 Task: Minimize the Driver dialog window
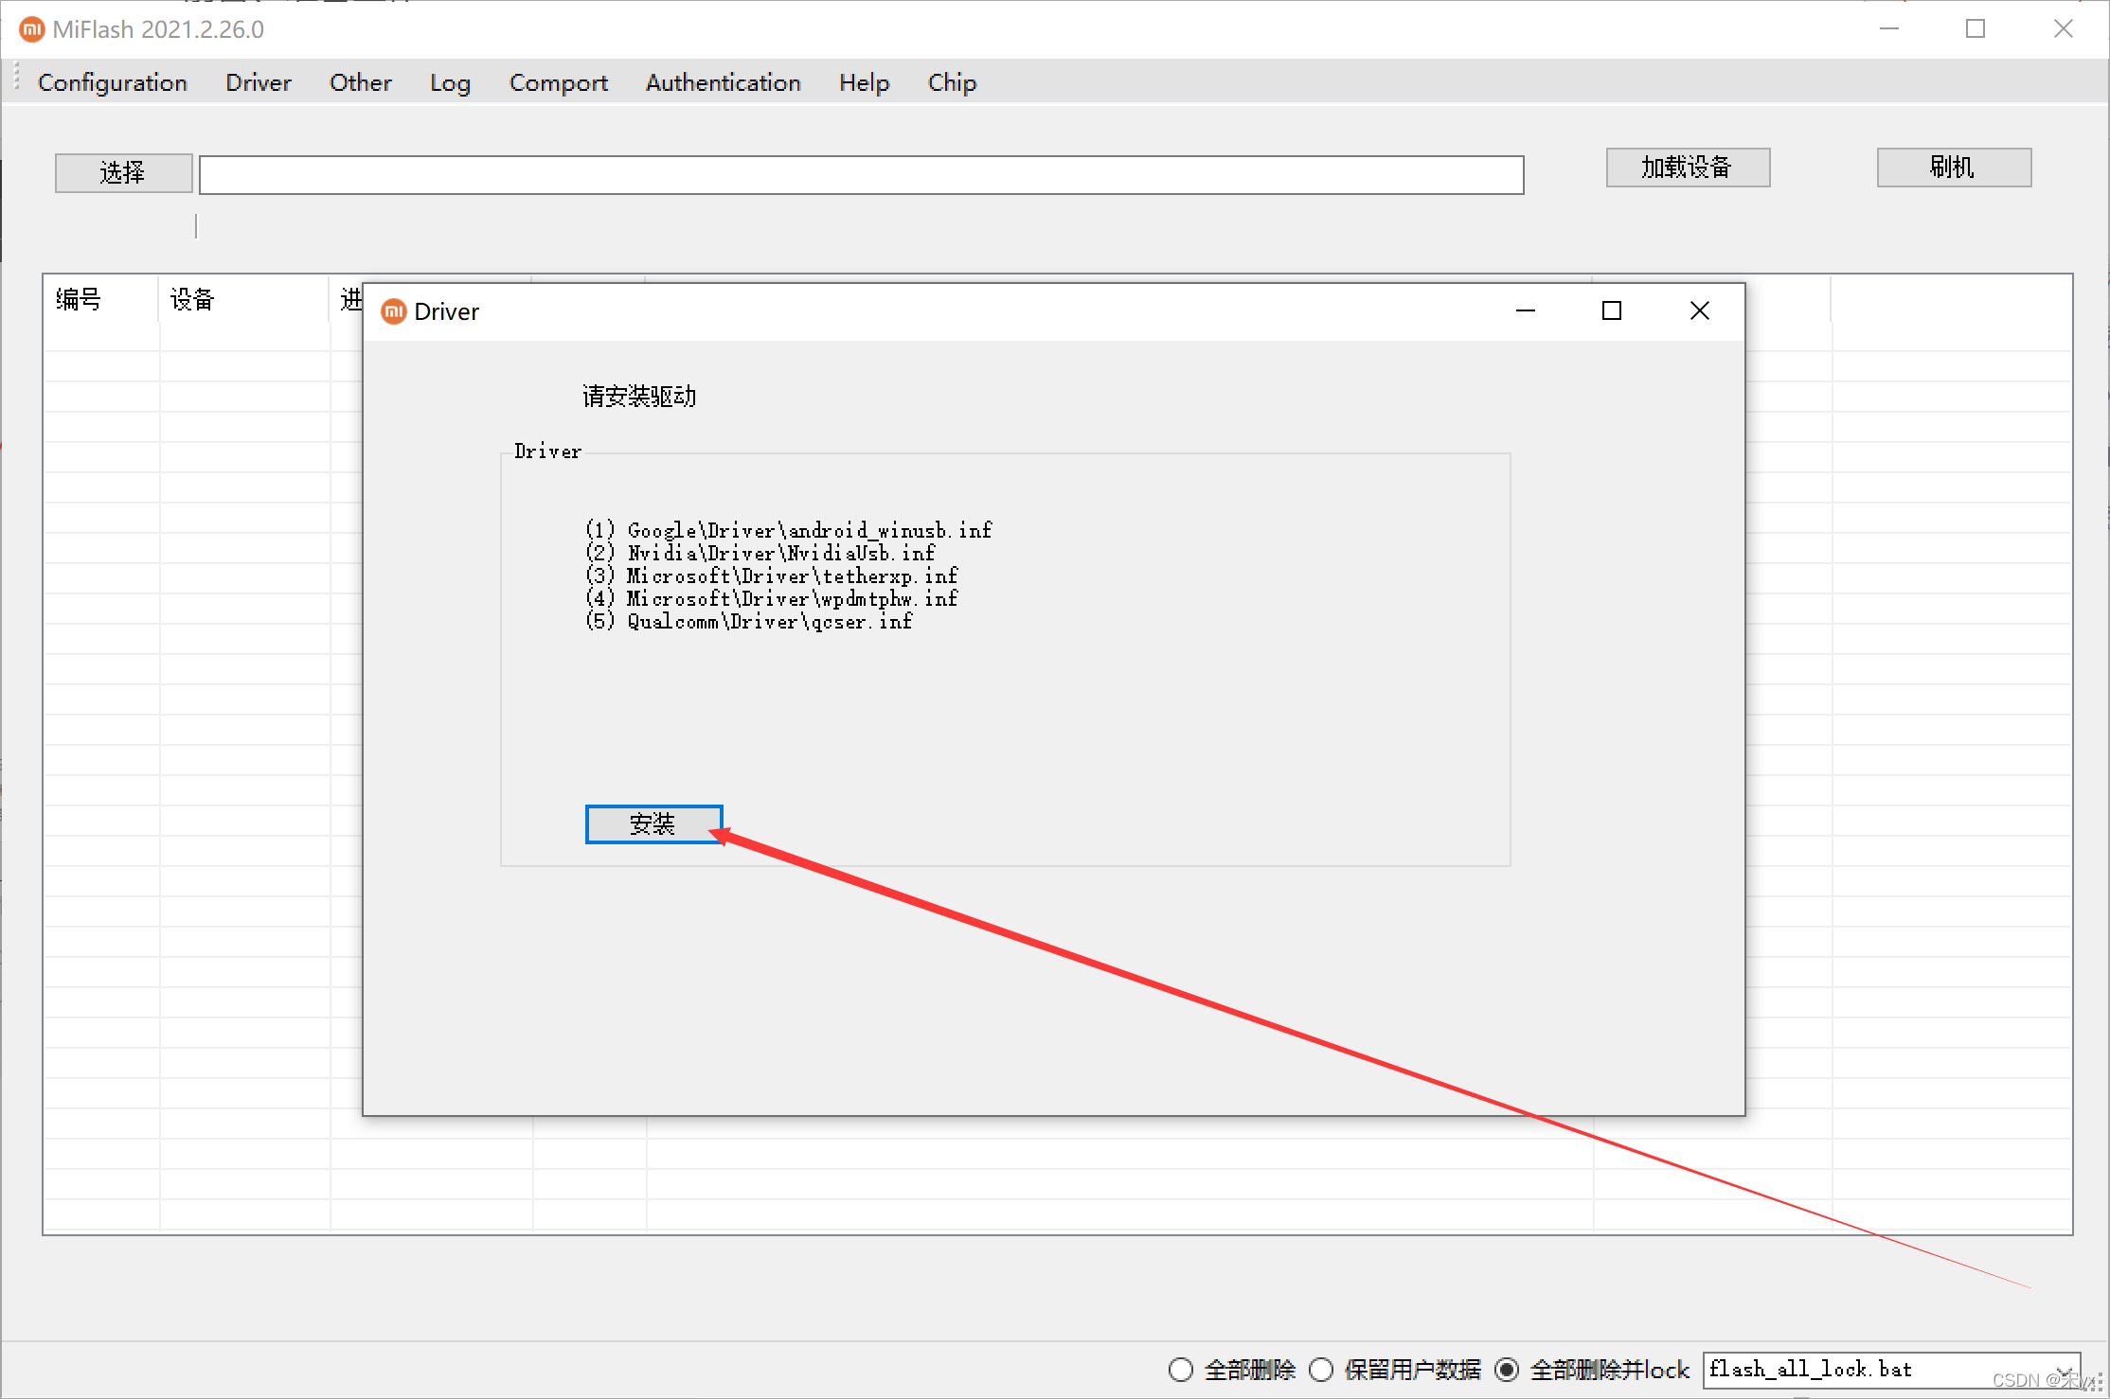coord(1525,310)
